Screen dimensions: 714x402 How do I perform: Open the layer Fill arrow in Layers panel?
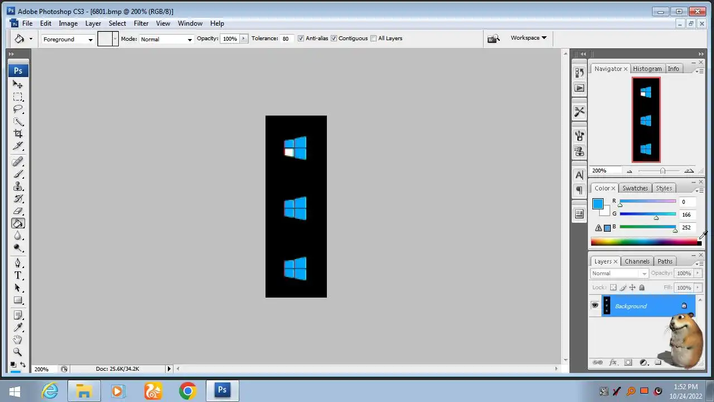pos(697,288)
